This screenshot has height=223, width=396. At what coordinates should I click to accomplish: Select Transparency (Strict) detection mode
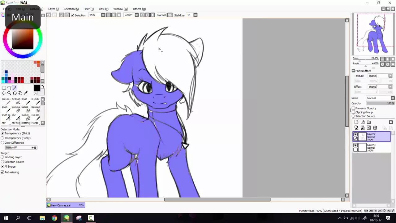click(x=2, y=133)
